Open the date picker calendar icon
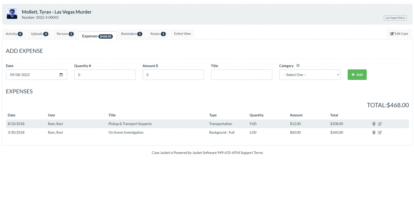The image size is (414, 213). pyautogui.click(x=61, y=75)
